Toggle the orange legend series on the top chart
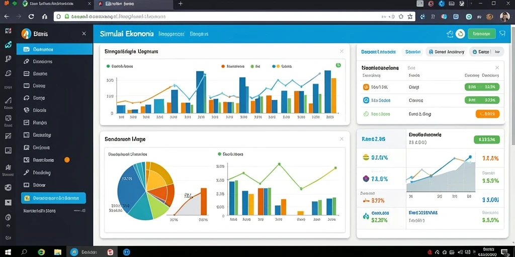Viewport: 515px width, 257px height. [x=233, y=66]
